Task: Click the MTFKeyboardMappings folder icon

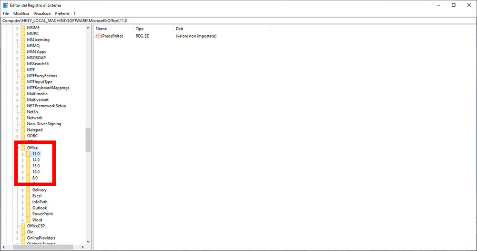Action: [x=23, y=88]
